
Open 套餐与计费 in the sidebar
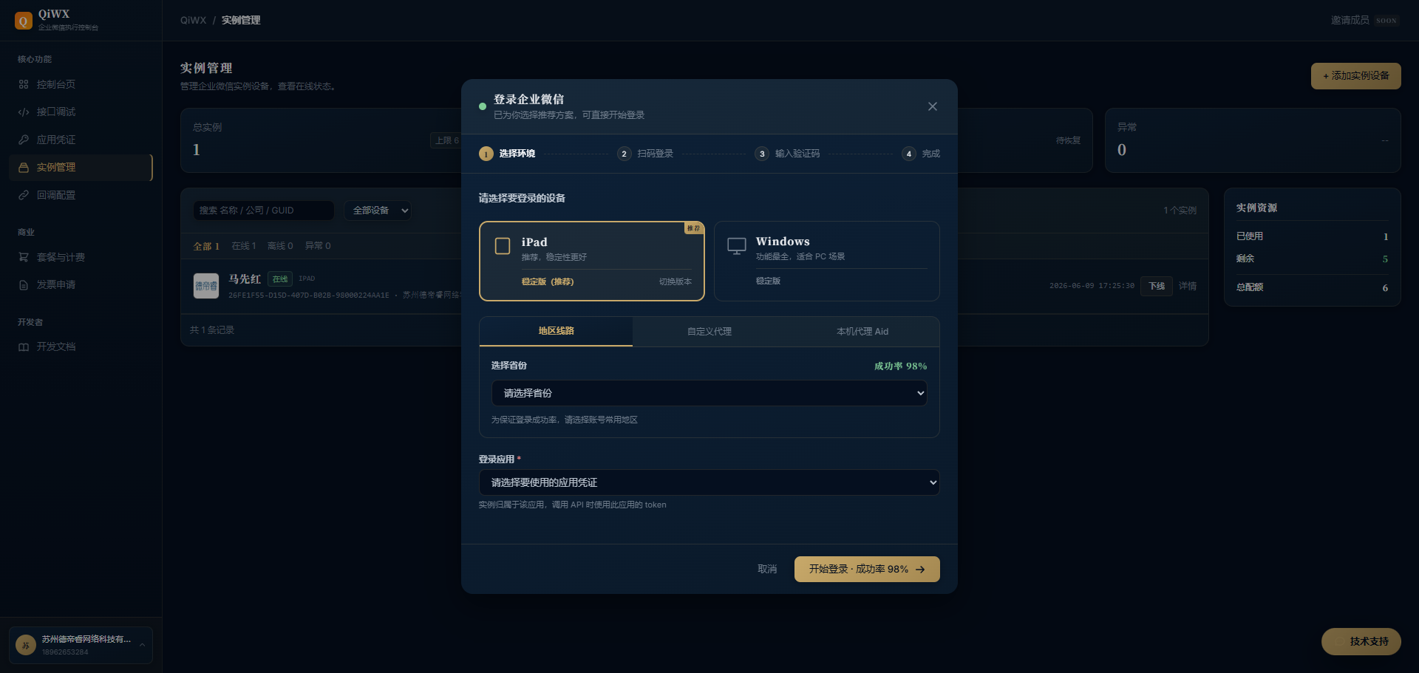(81, 257)
